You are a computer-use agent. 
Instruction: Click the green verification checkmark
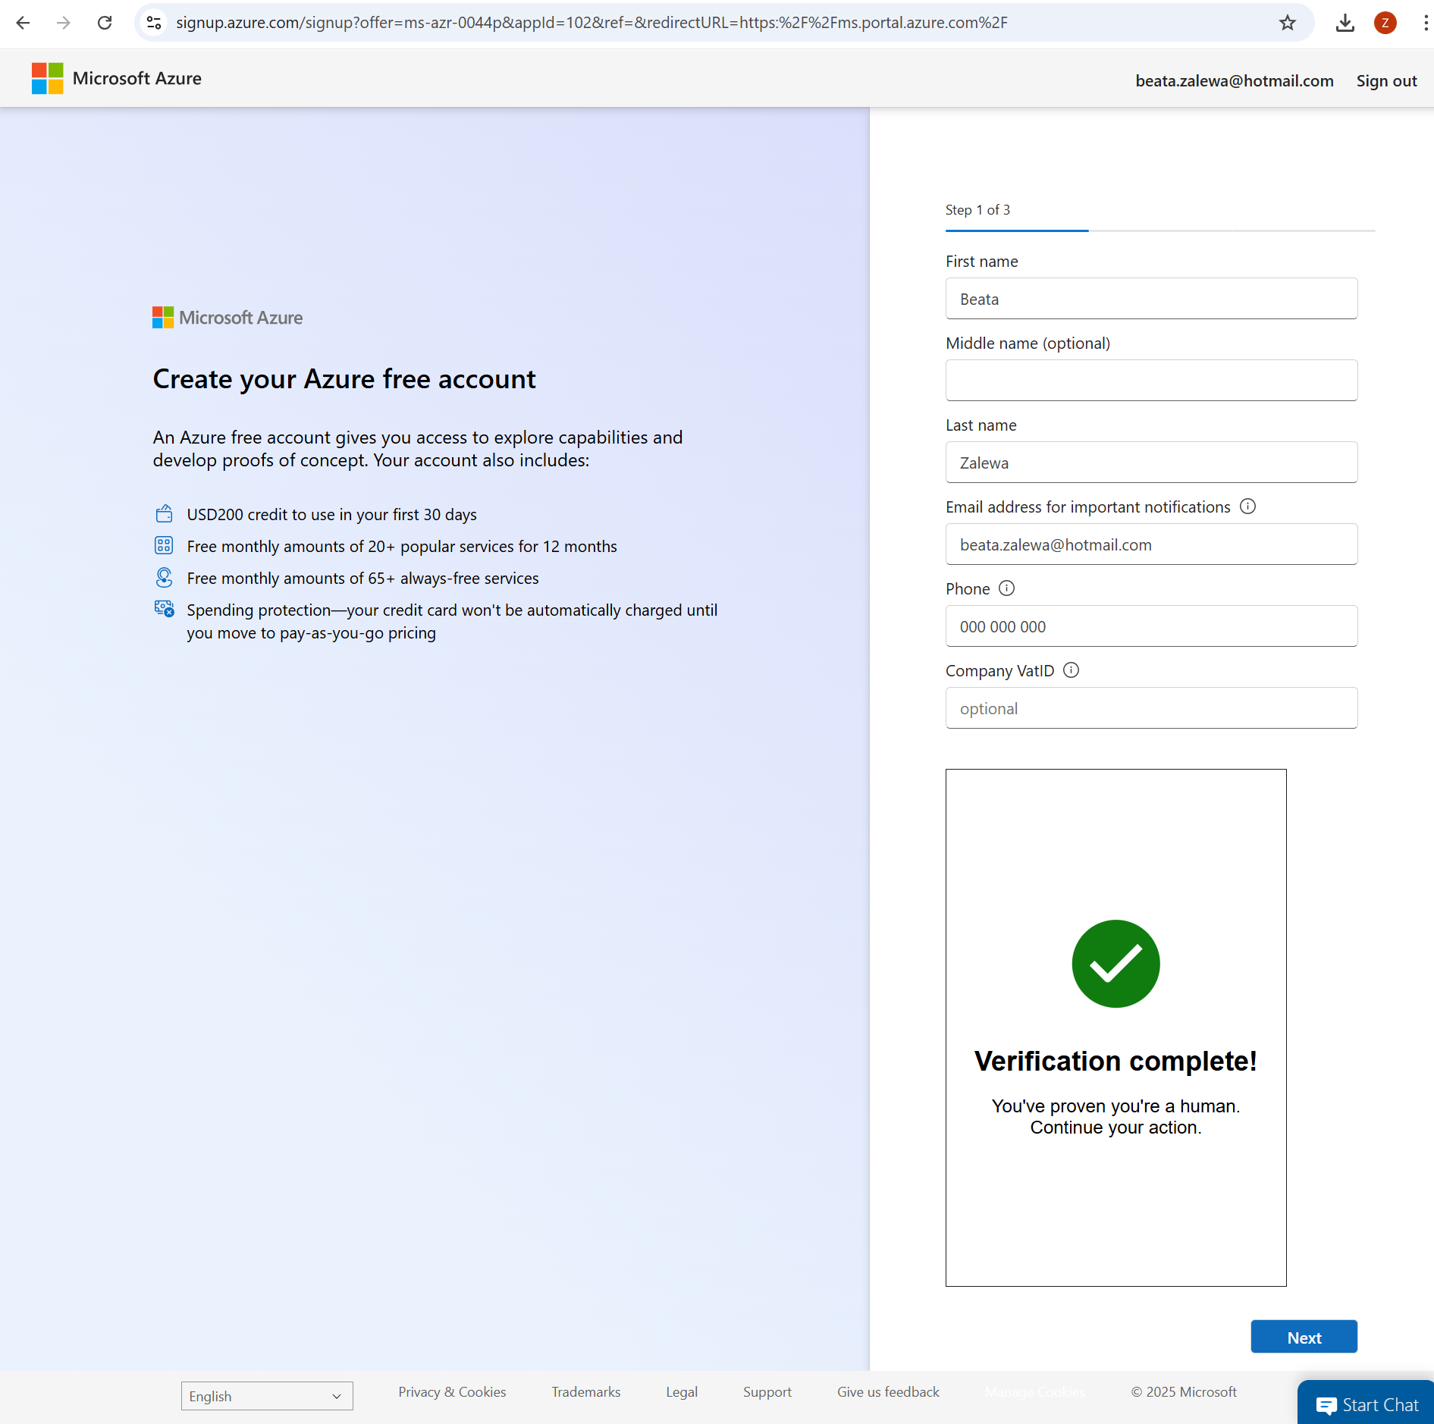pyautogui.click(x=1116, y=964)
